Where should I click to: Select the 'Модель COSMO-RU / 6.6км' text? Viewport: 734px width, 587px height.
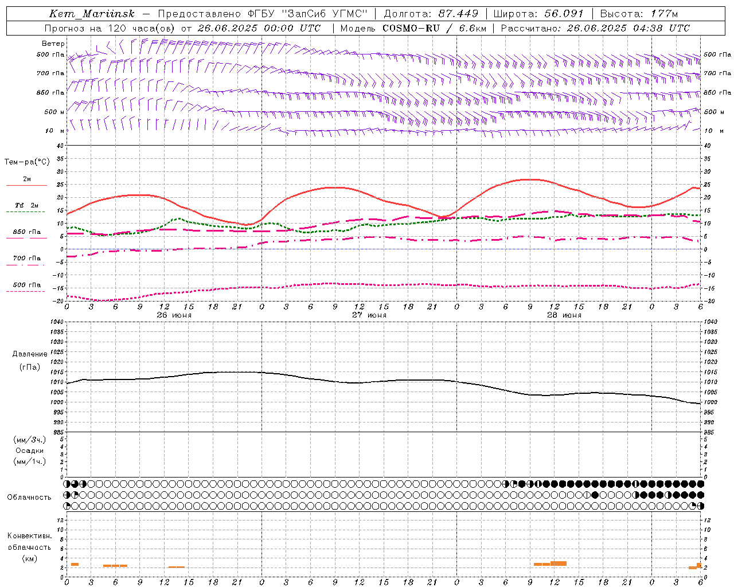(x=413, y=28)
